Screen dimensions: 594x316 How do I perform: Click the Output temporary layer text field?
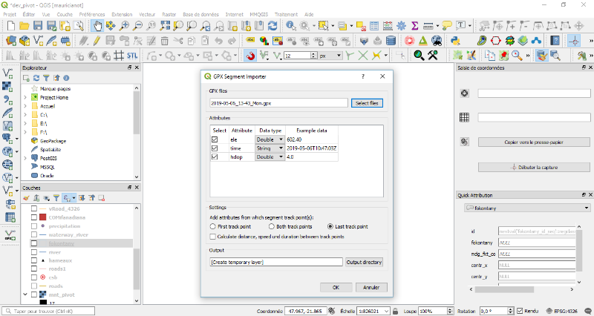pos(275,262)
